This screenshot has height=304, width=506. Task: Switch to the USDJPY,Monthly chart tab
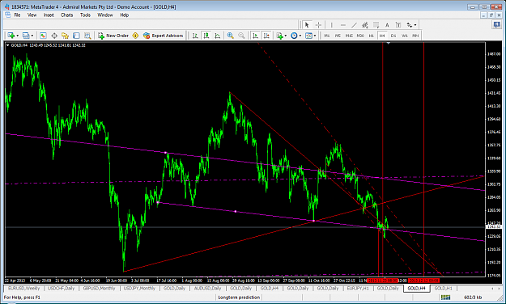(x=139, y=288)
